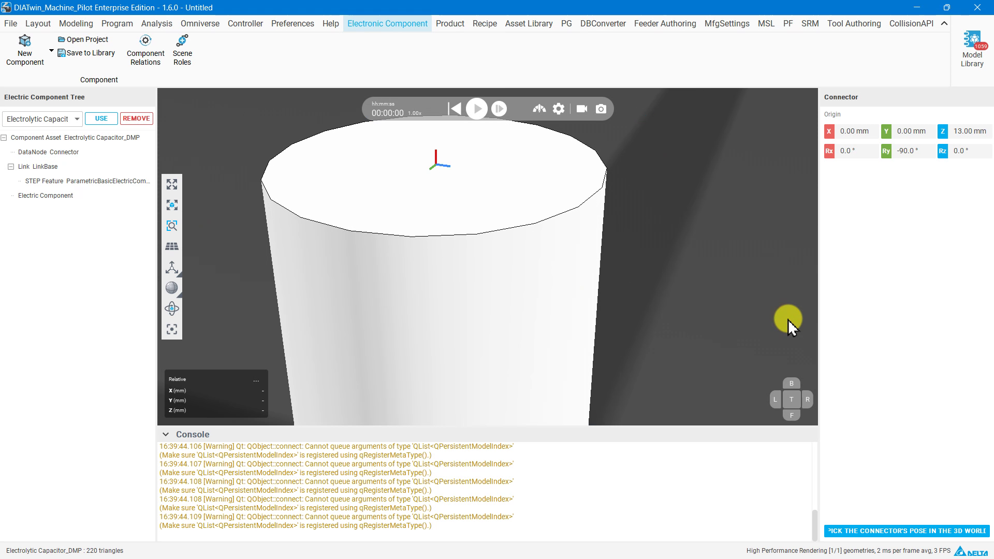Screen dimensions: 994x559
Task: Select STEP Feature ParametricBasicElectricCom tree item
Action: tap(87, 181)
